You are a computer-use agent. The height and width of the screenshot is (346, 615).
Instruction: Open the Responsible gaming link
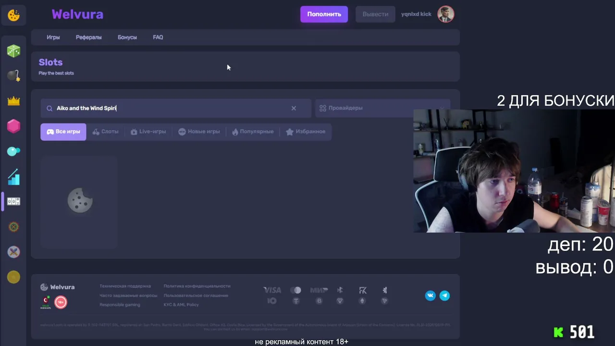tap(120, 305)
